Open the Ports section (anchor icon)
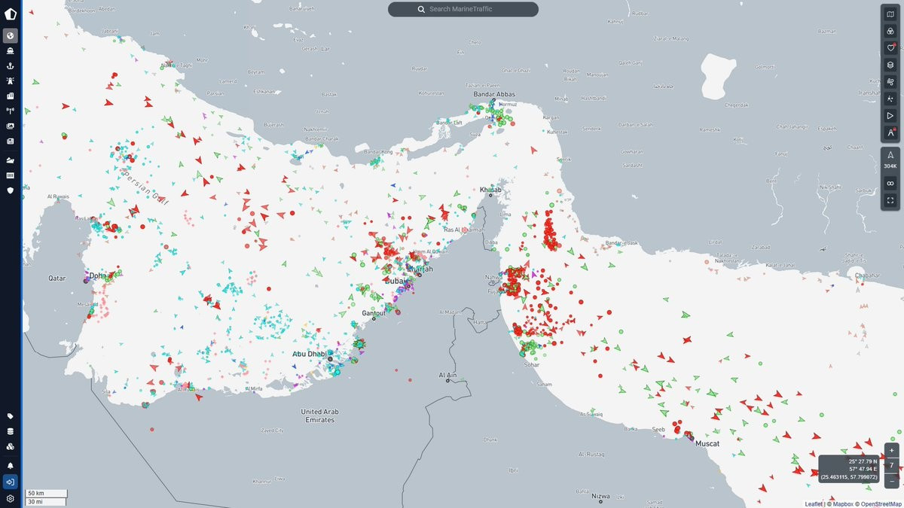Image resolution: width=904 pixels, height=508 pixels. click(x=11, y=66)
